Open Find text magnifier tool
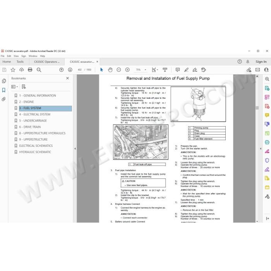The height and width of the screenshot is (271, 271). click(39, 70)
